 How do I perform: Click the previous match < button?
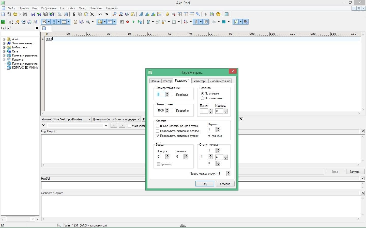tap(114, 126)
